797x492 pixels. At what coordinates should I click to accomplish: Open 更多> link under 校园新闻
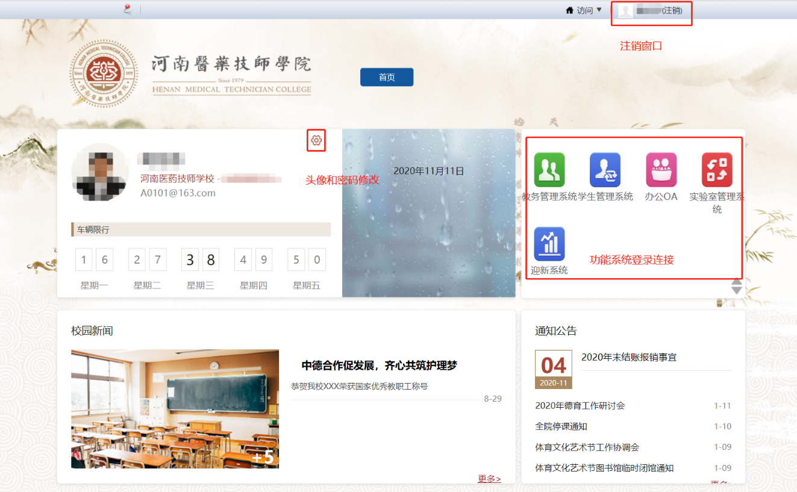pyautogui.click(x=489, y=478)
